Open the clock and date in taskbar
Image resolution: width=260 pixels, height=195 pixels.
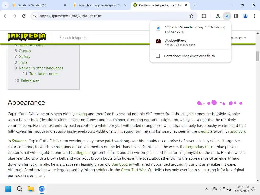242,189
